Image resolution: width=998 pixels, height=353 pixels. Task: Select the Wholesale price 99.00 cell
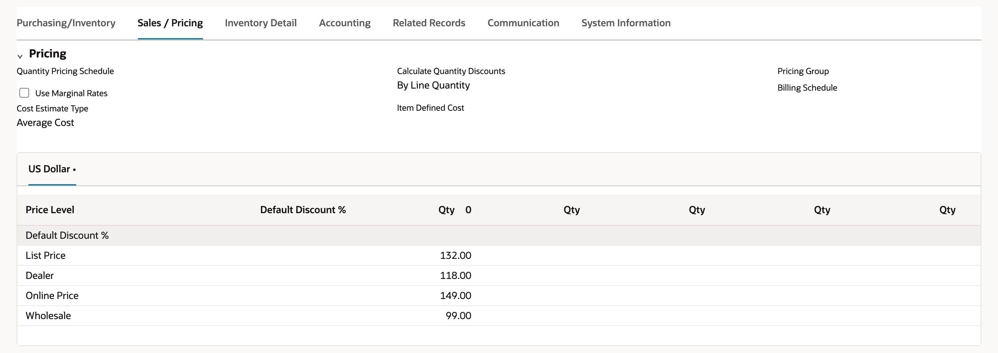(458, 316)
